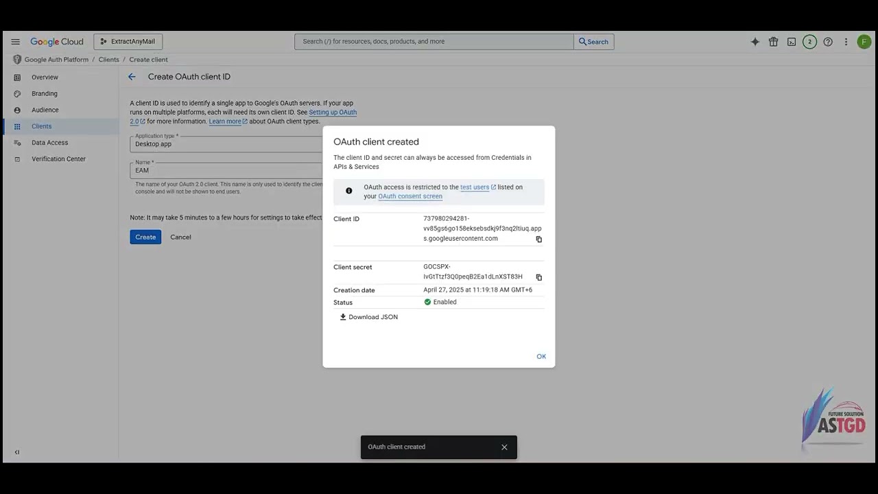Open the main navigation hamburger menu

tap(15, 42)
